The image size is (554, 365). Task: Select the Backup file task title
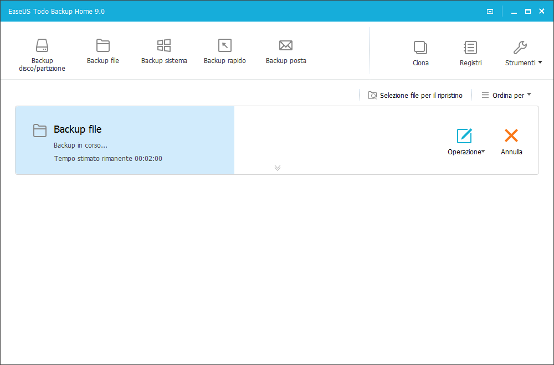tap(78, 129)
